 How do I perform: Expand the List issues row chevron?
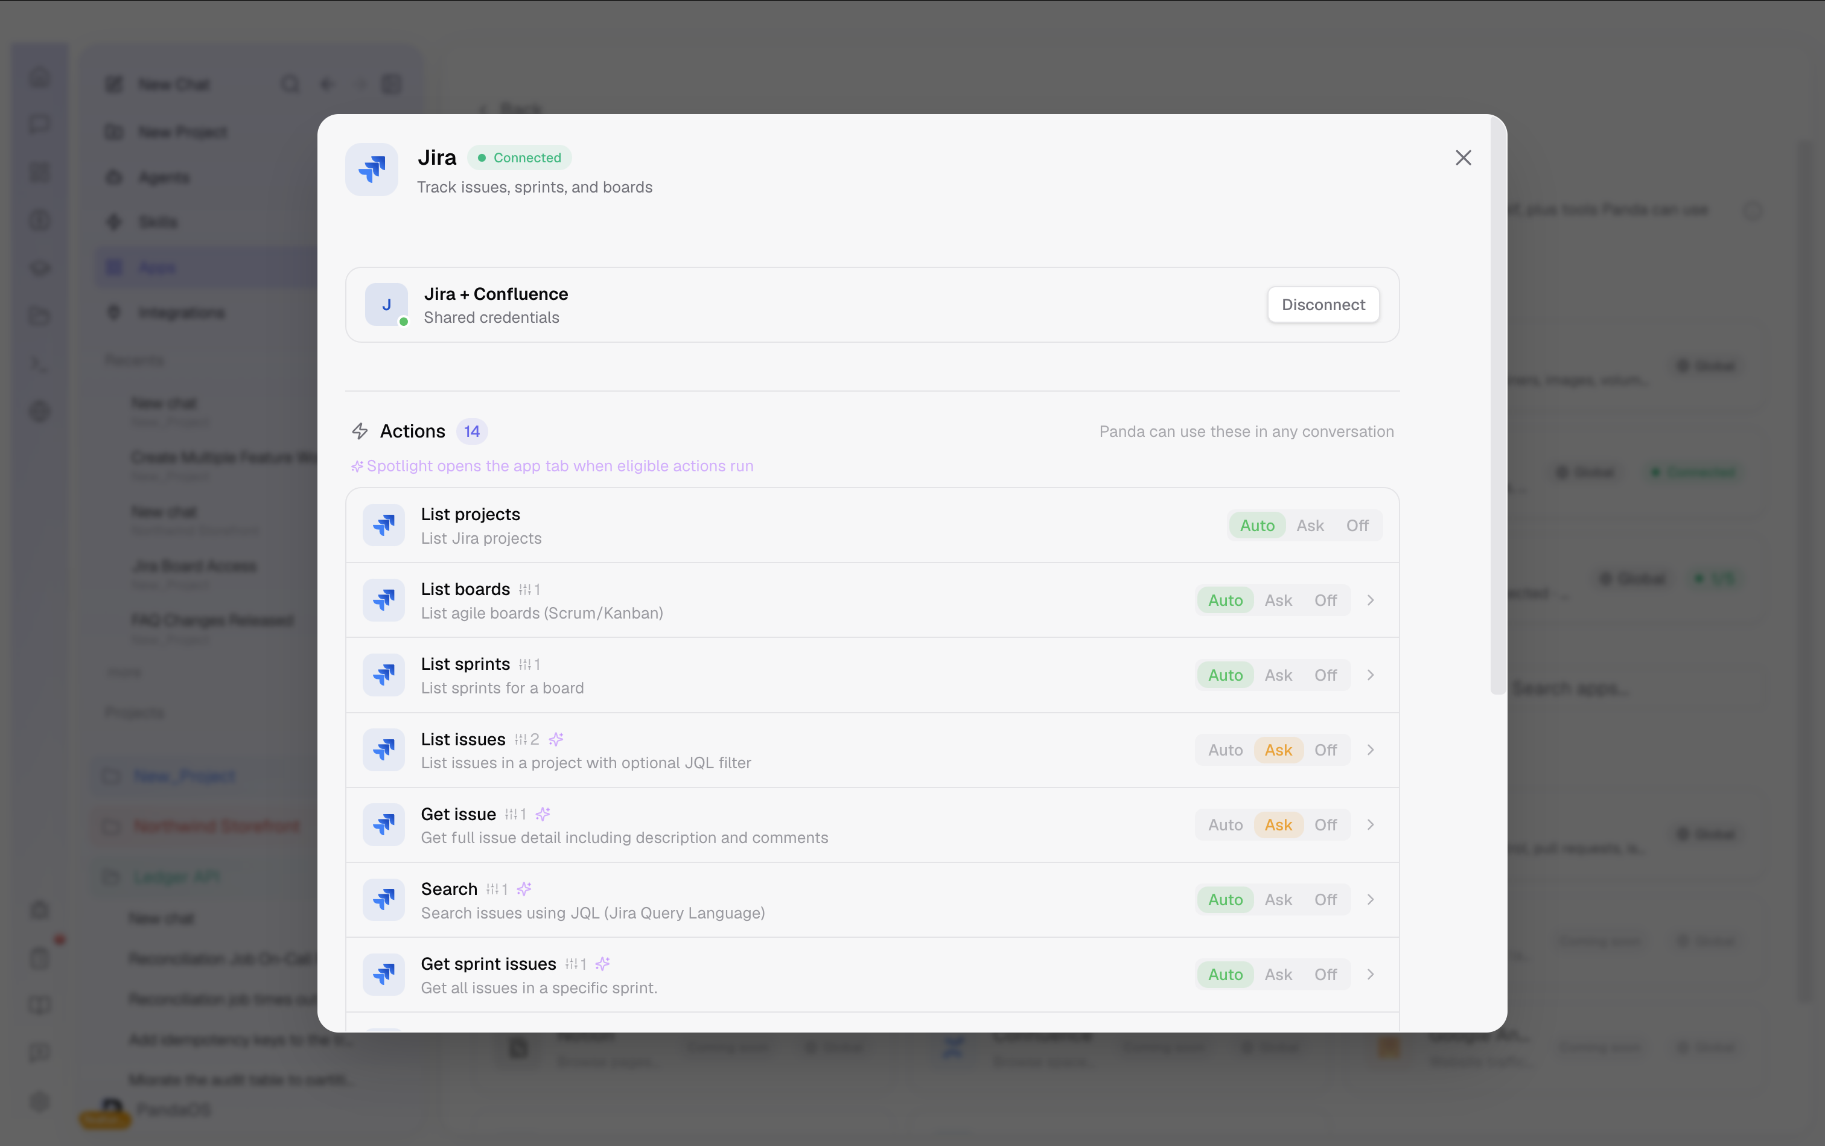point(1371,750)
